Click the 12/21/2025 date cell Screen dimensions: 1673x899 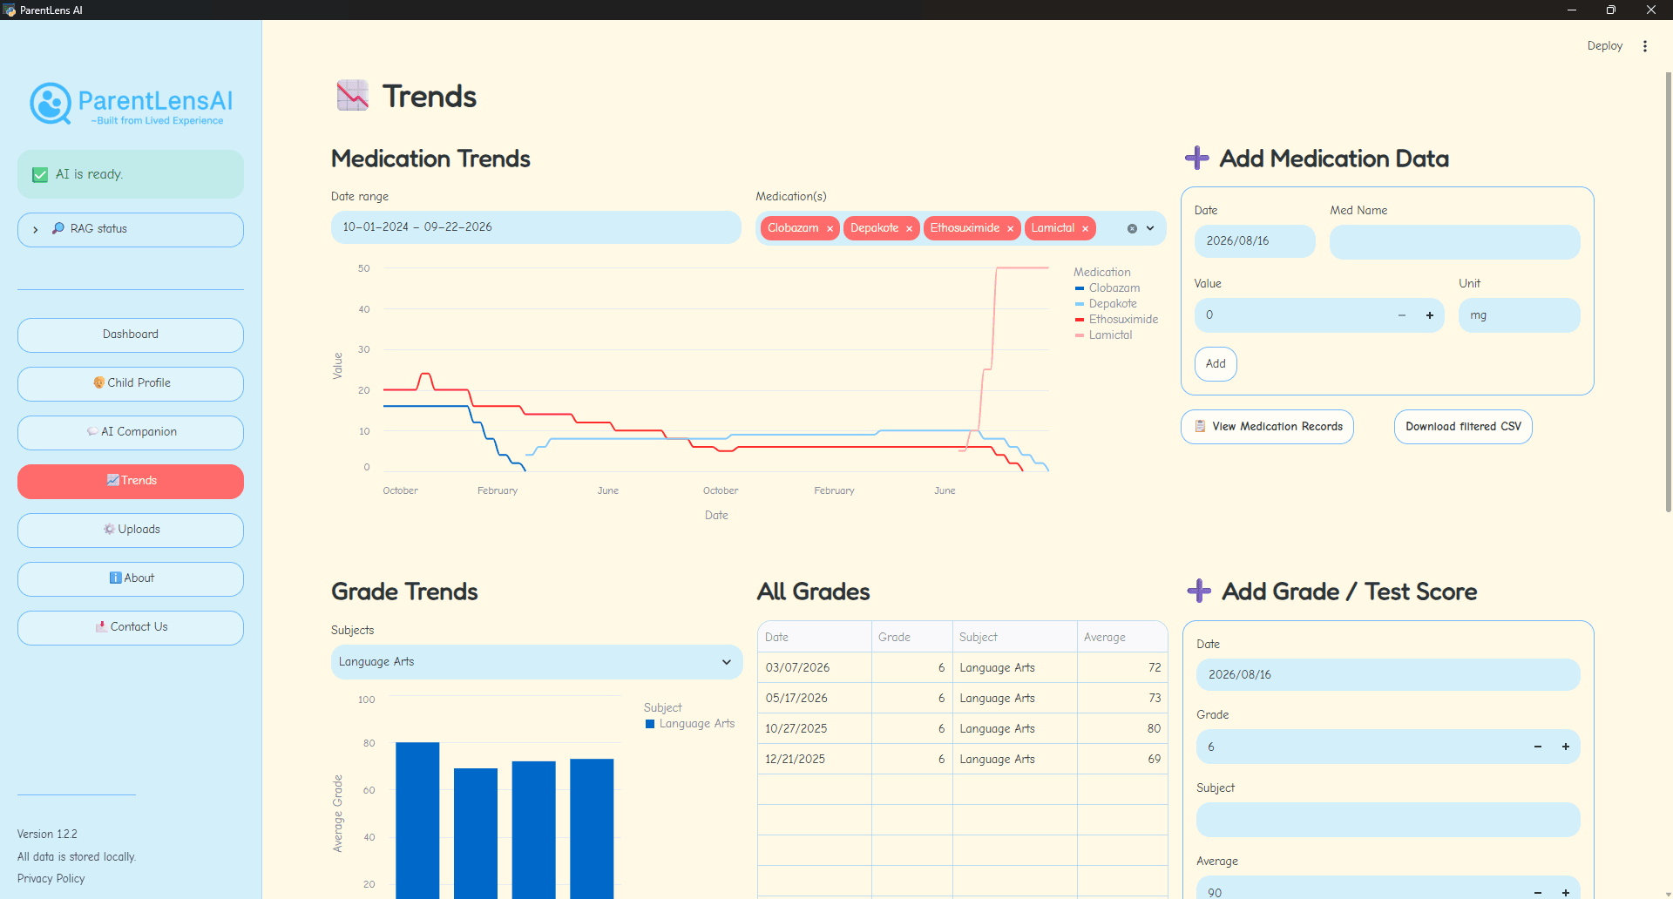pyautogui.click(x=815, y=759)
